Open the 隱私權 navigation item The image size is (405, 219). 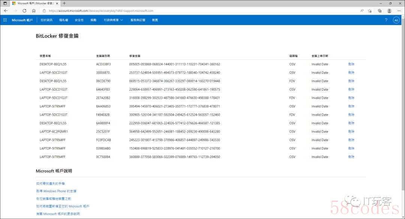pos(63,20)
